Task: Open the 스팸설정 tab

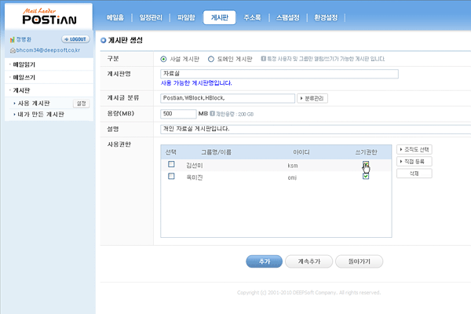Action: (288, 18)
